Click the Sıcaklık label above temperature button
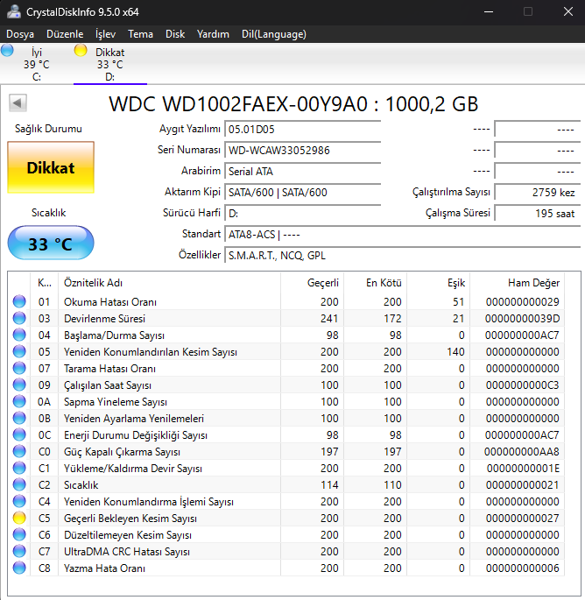Screen dimensions: 585x600 48,213
